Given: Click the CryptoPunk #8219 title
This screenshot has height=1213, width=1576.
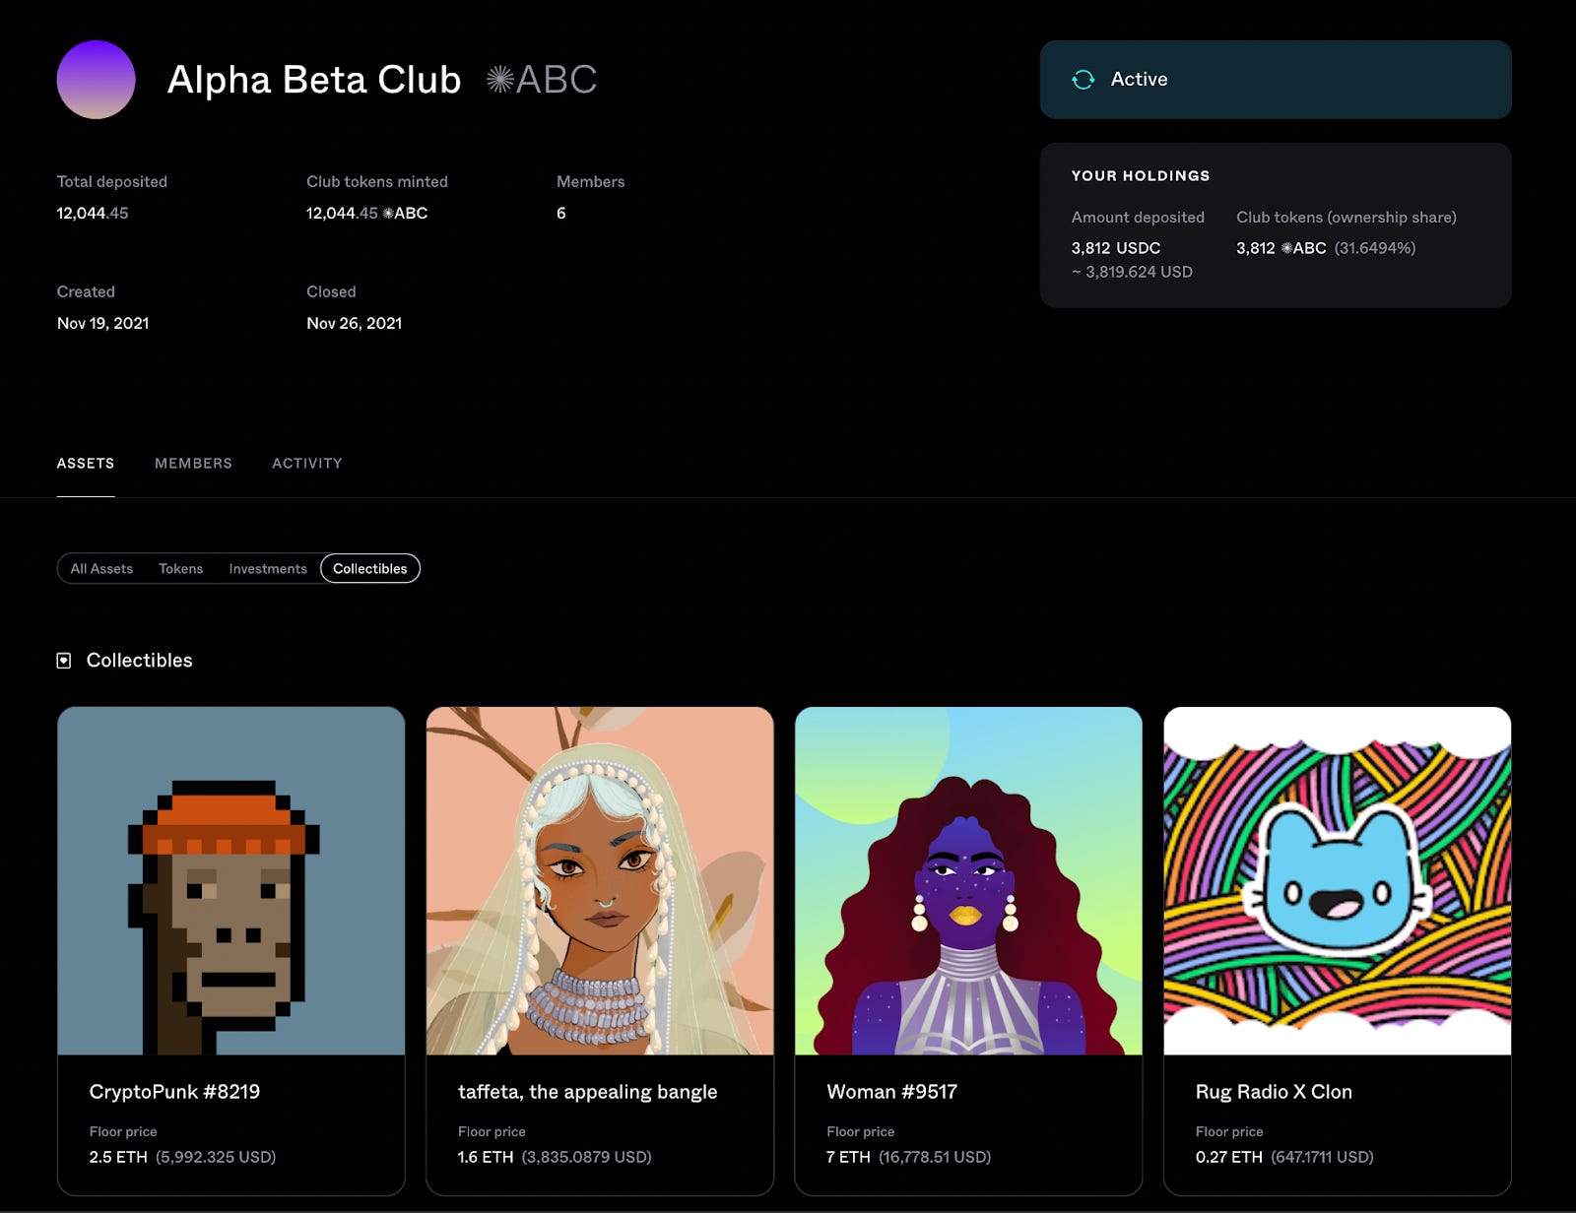Looking at the screenshot, I should [174, 1091].
